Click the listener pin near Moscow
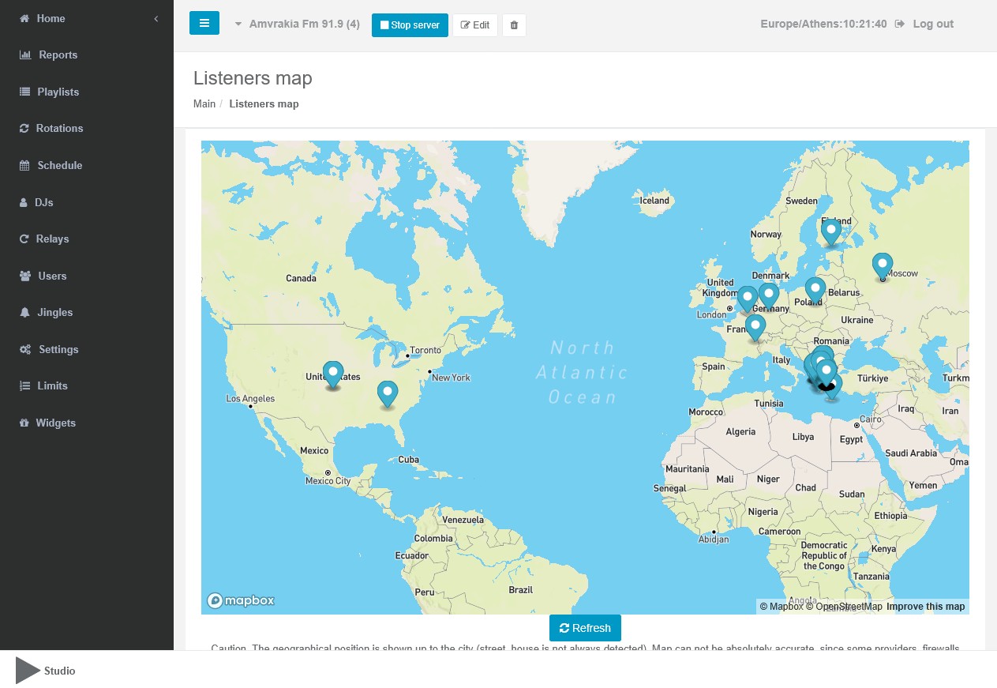 pyautogui.click(x=883, y=265)
